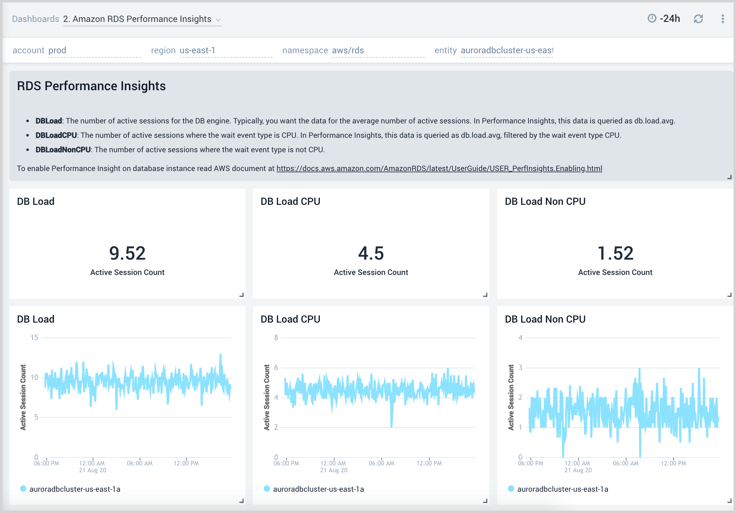Toggle the series dot in the DB Load Non CPU legend

pos(511,489)
